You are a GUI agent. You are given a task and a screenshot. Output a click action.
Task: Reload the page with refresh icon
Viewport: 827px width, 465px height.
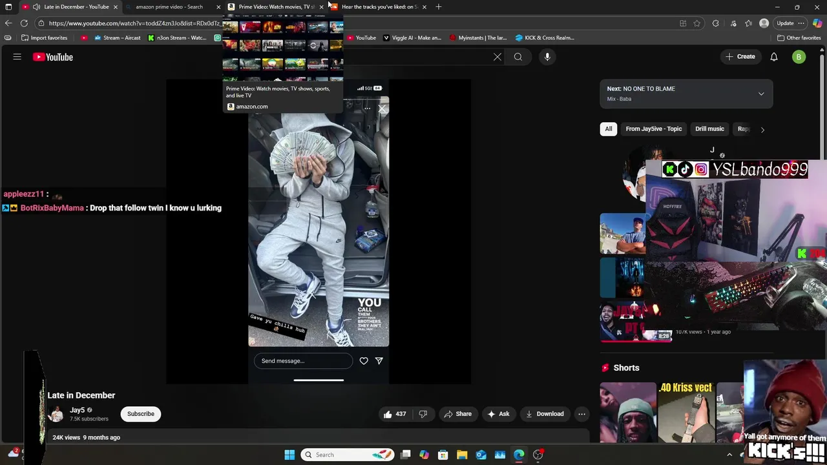(x=24, y=23)
